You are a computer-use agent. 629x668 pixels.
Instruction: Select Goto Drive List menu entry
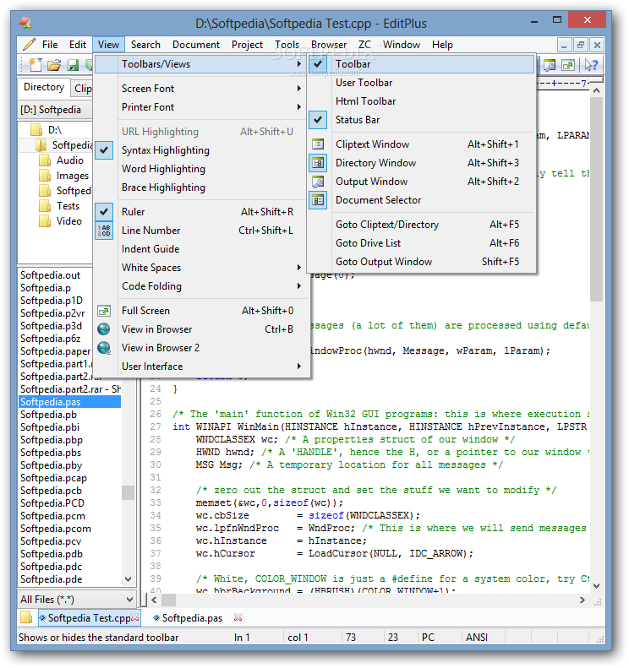pos(421,243)
